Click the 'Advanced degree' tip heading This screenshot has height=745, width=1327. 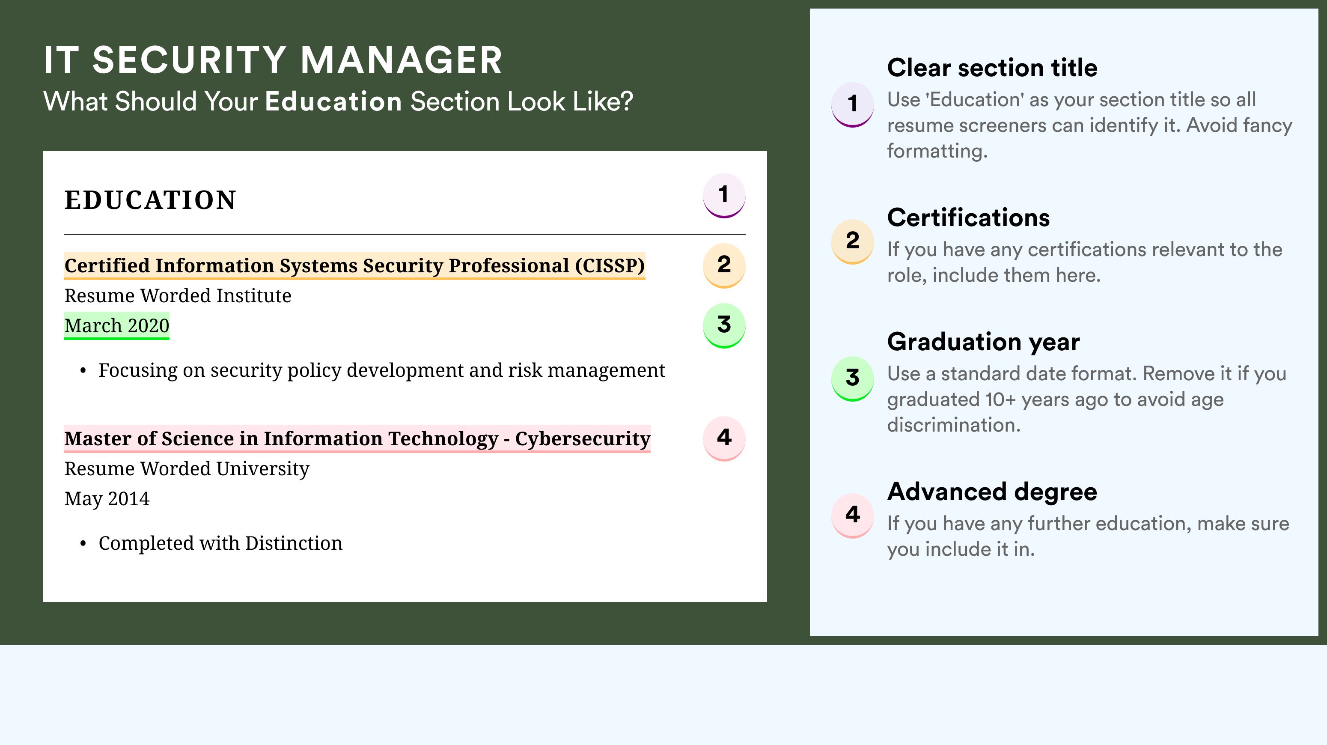pos(992,492)
